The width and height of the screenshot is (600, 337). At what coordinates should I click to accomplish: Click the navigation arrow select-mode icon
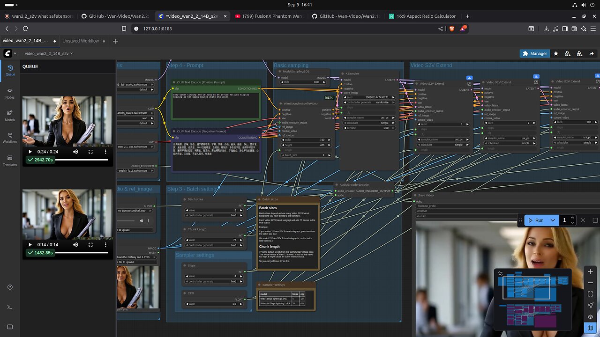click(590, 306)
